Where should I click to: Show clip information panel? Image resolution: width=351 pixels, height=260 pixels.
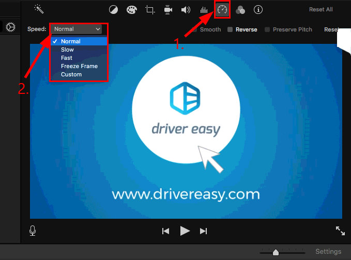point(258,10)
